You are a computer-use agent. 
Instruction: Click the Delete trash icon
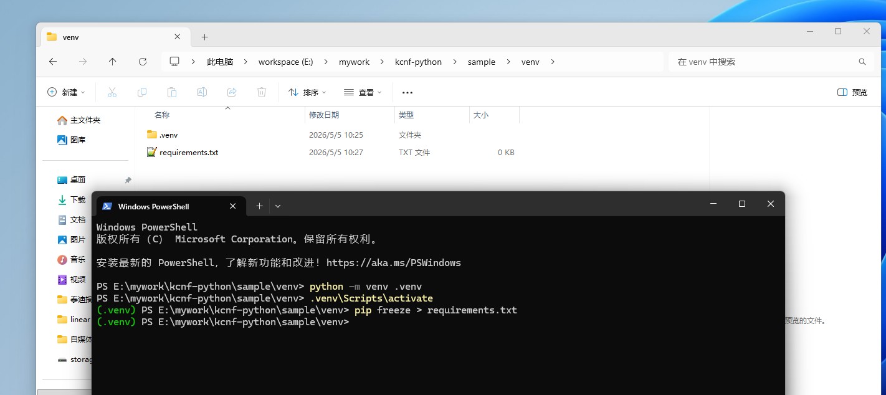(x=262, y=92)
